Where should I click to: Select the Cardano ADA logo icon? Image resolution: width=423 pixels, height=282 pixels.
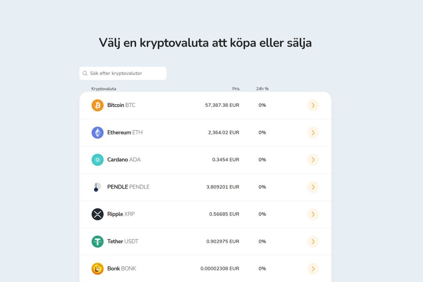[x=97, y=160]
